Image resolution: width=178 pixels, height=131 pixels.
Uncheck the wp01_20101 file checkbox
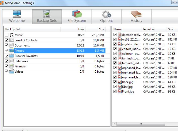[x=115, y=39]
